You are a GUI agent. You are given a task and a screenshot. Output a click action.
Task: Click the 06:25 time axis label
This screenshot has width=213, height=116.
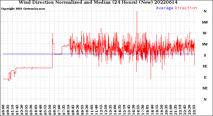[x=54, y=110]
